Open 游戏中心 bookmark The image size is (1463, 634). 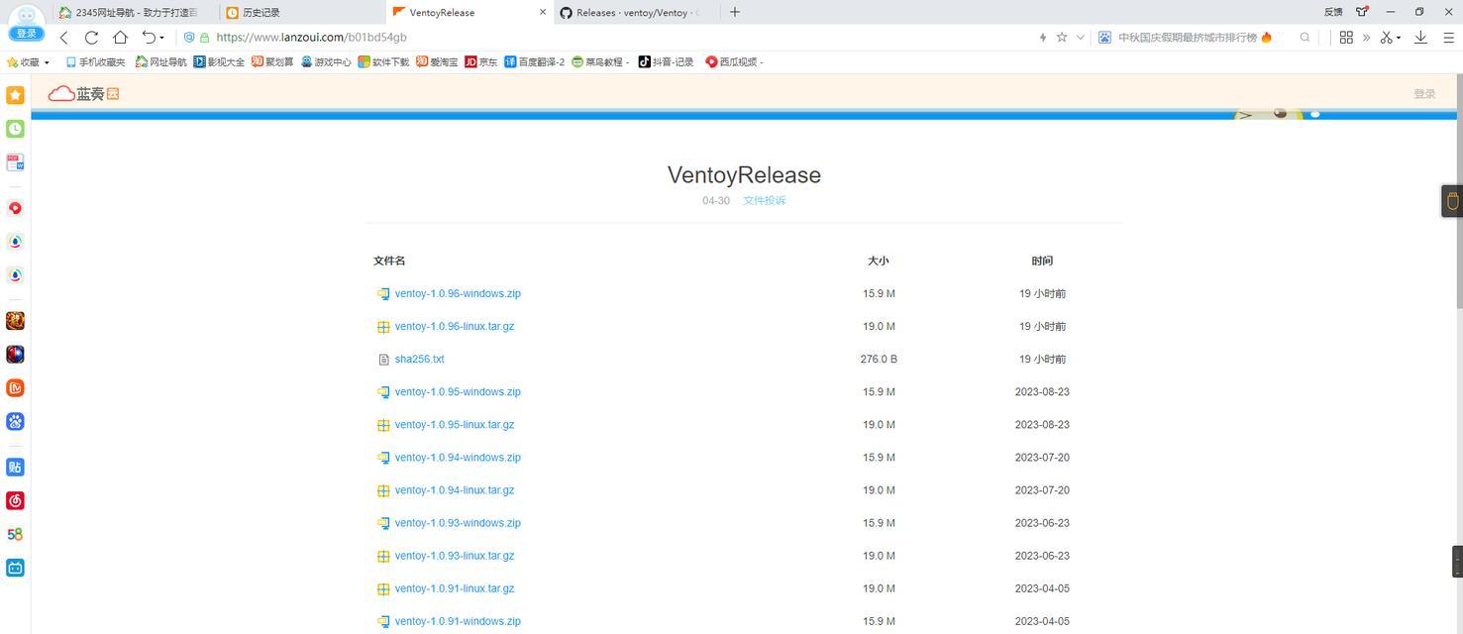326,62
